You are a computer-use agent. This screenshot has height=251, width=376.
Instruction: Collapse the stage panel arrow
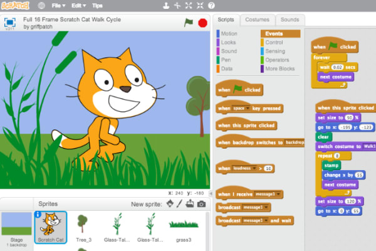click(211, 193)
